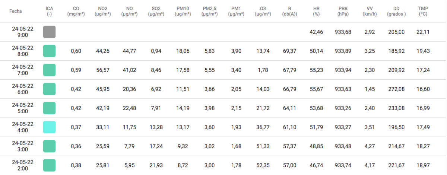
Task: Sort by the Fecha column header
Action: tap(16, 11)
